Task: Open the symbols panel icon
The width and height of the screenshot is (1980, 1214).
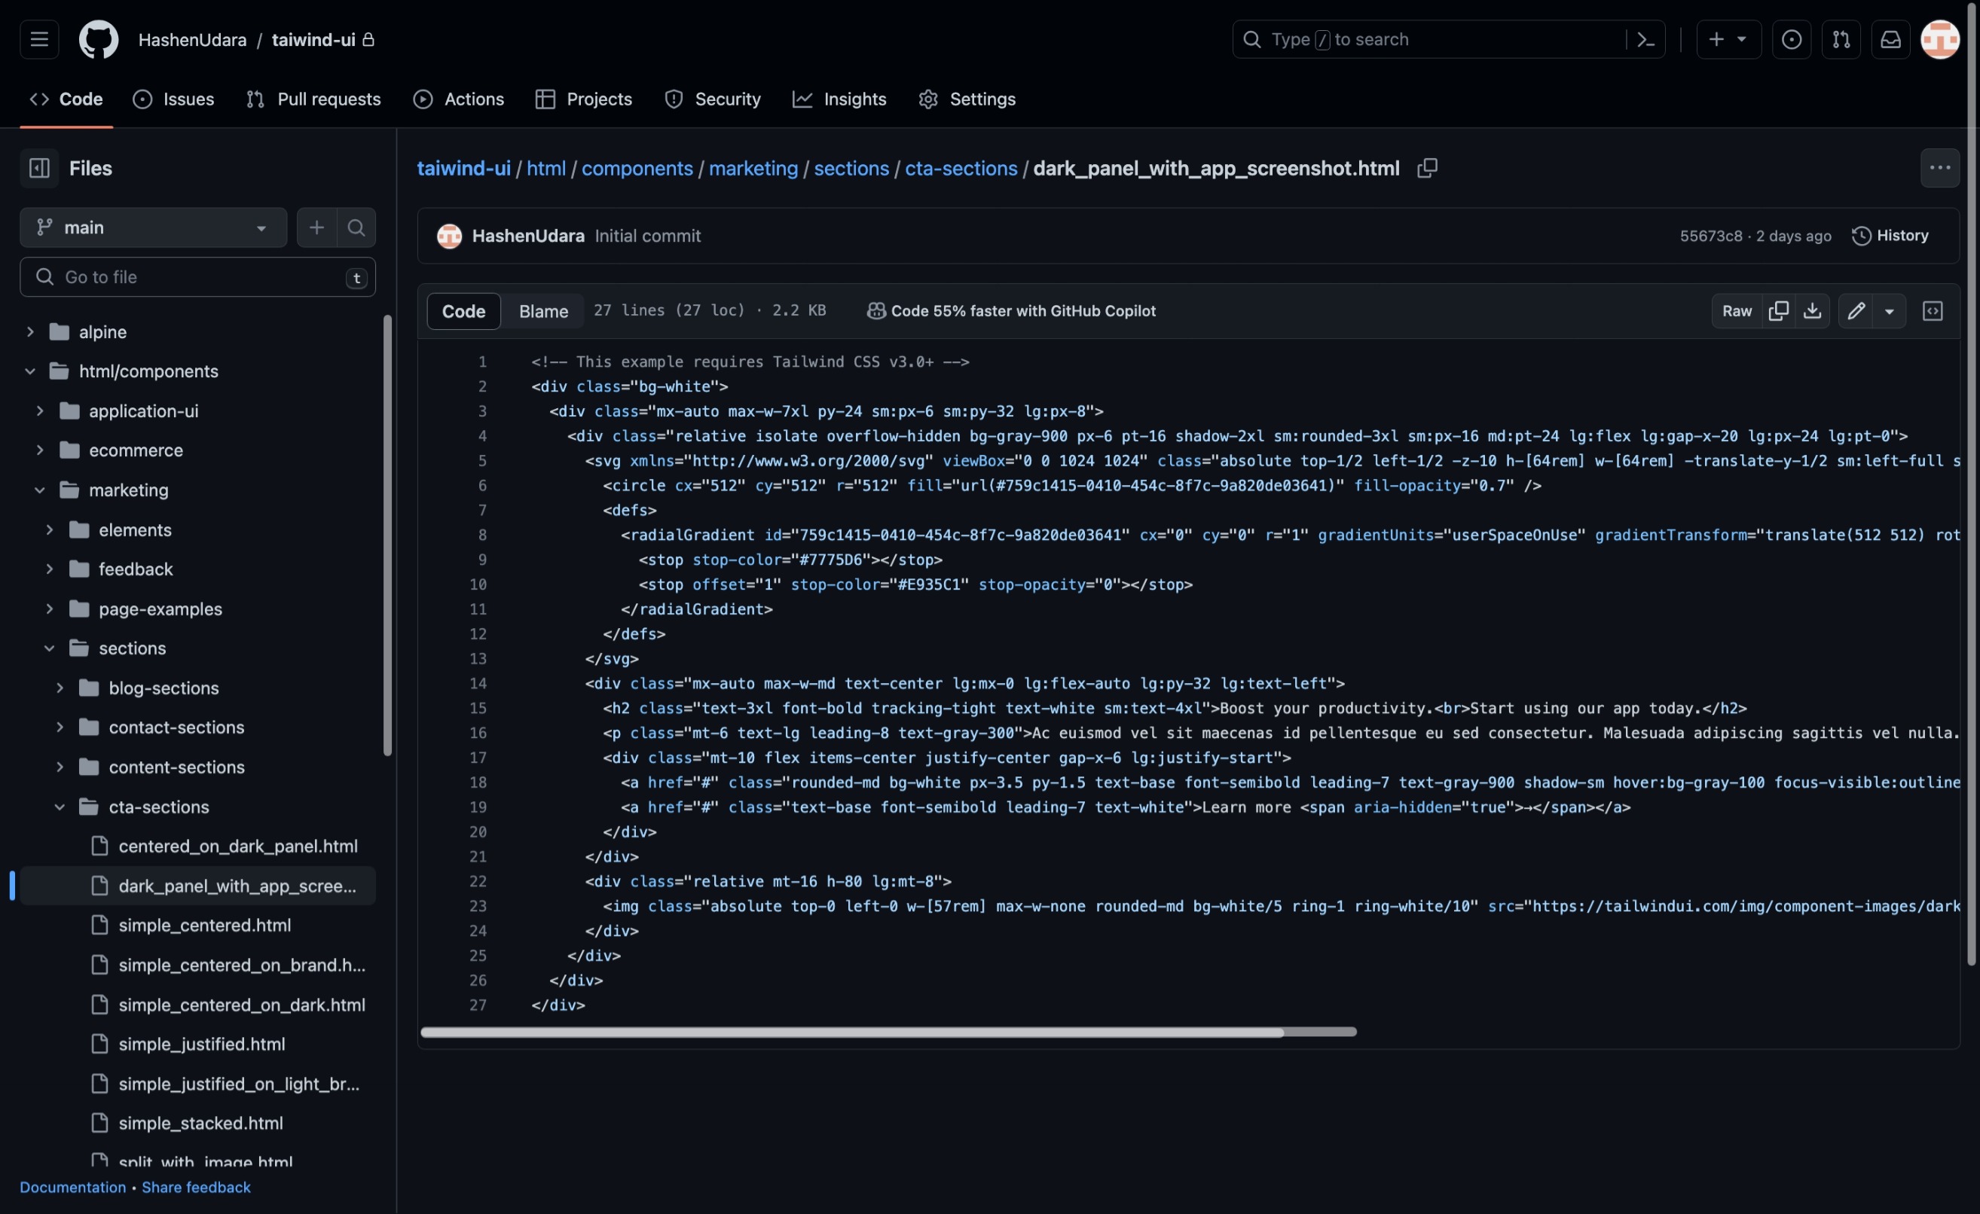Action: pyautogui.click(x=1932, y=311)
